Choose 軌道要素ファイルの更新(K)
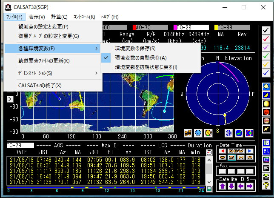The width and height of the screenshot is (274, 198). point(53,61)
